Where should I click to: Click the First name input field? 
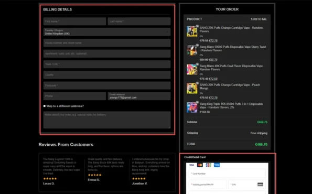click(74, 21)
